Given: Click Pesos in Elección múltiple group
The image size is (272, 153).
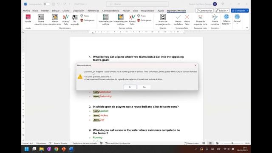Looking at the screenshot, I should pyautogui.click(x=142, y=16).
